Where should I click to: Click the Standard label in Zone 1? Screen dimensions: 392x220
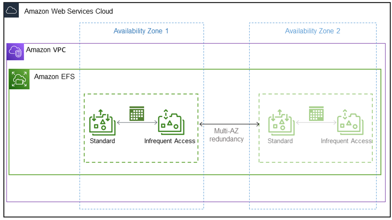pos(102,141)
